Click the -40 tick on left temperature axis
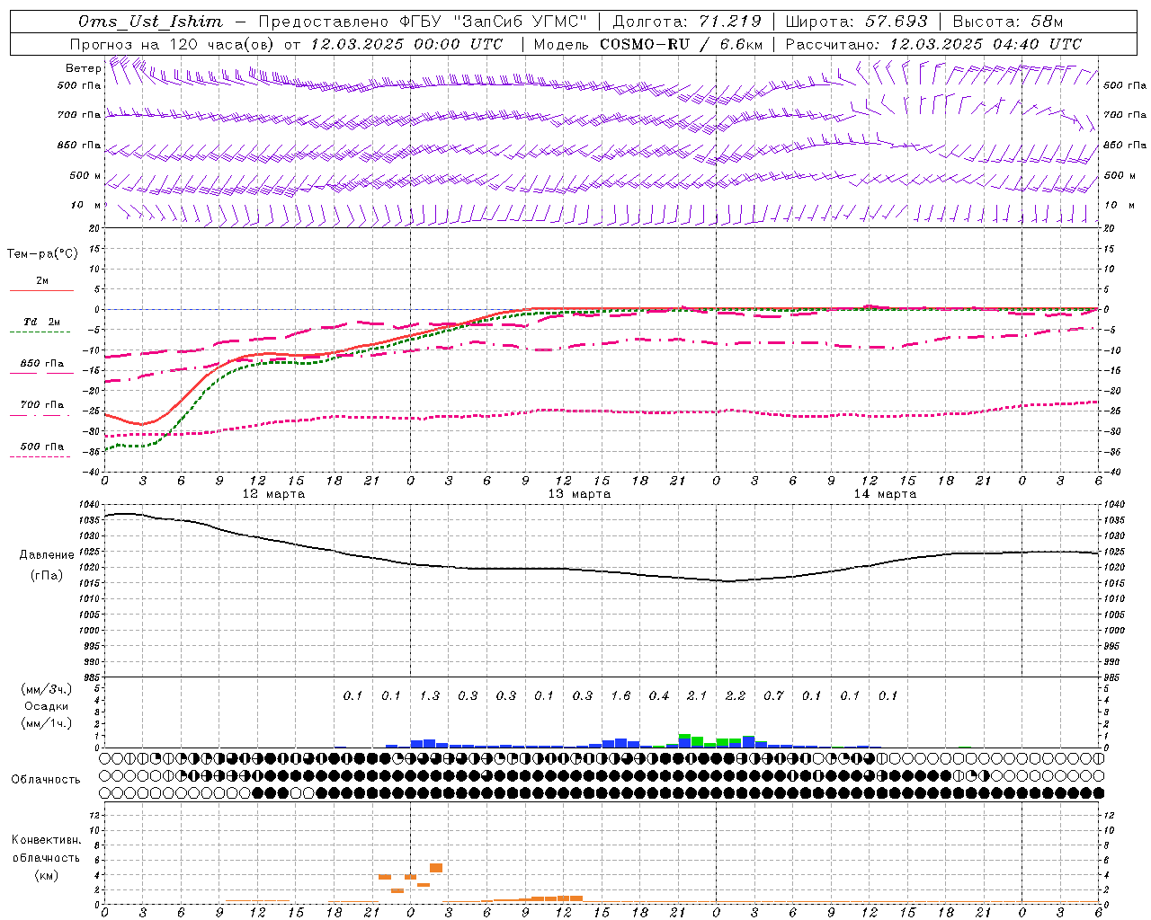 pyautogui.click(x=91, y=473)
